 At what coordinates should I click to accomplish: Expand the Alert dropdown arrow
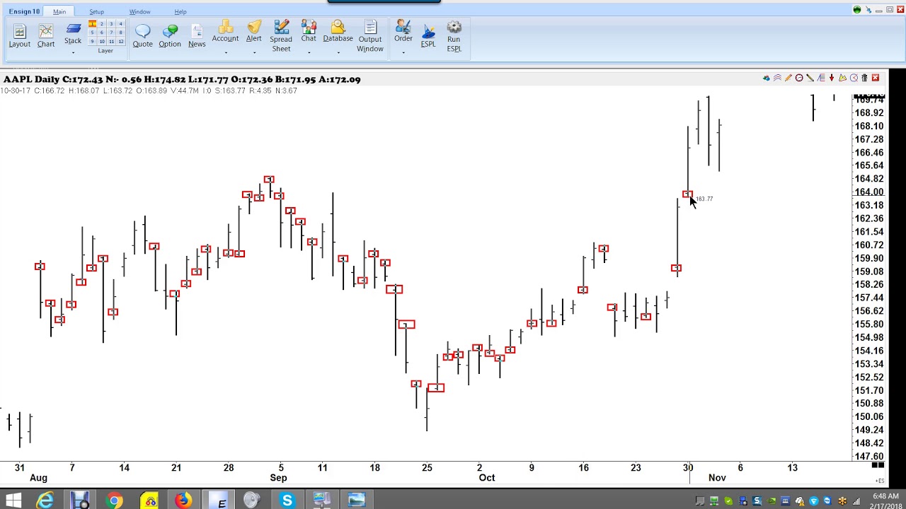click(253, 52)
